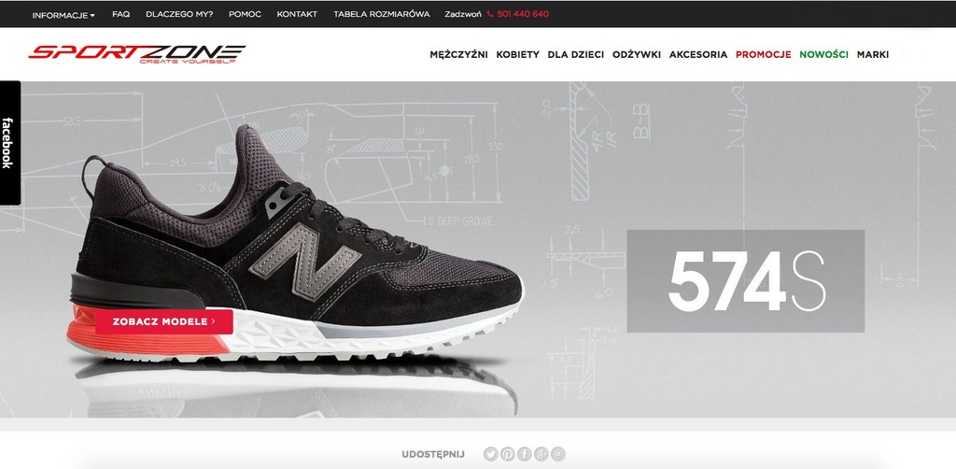Viewport: 956px width, 469px height.
Task: Share page via email icon
Action: pos(558,454)
